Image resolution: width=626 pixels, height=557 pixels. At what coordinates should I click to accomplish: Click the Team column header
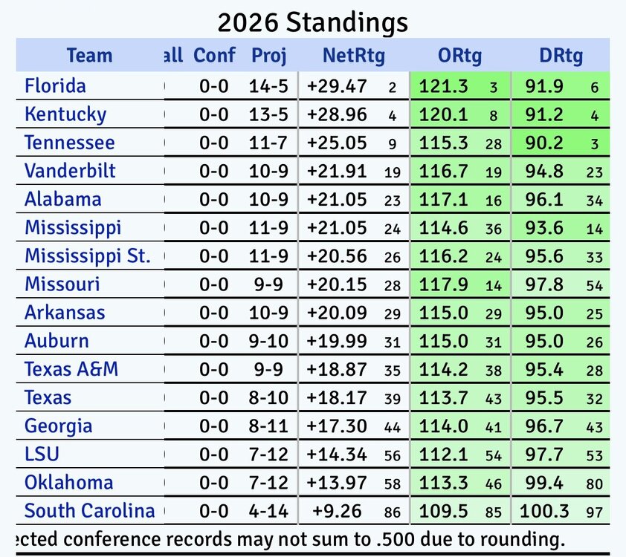pyautogui.click(x=89, y=56)
